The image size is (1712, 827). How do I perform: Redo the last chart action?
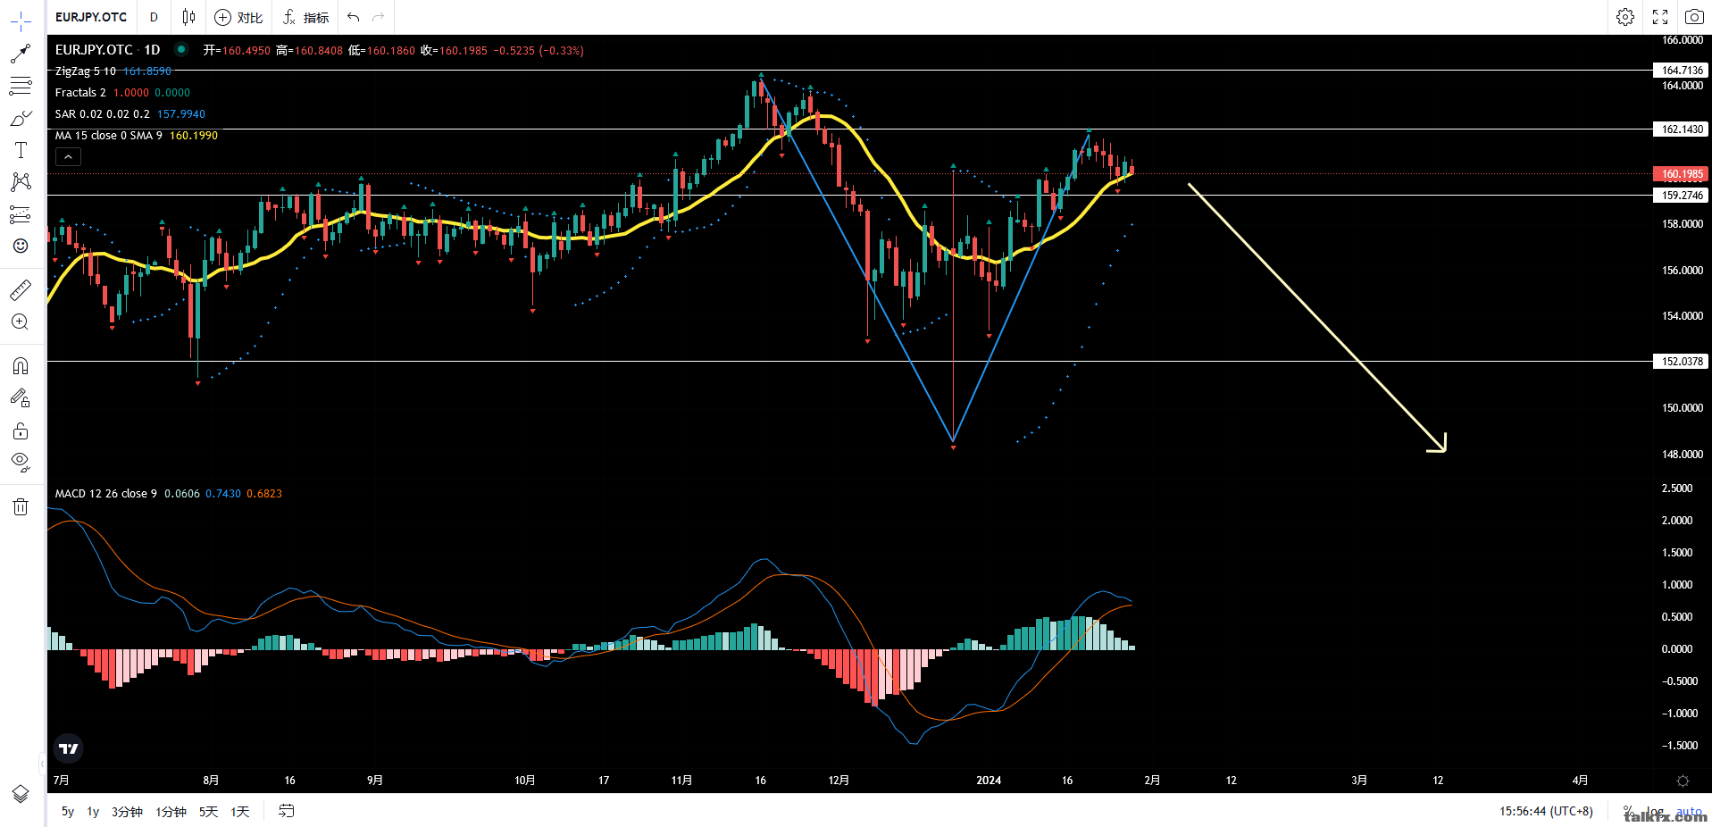coord(379,17)
